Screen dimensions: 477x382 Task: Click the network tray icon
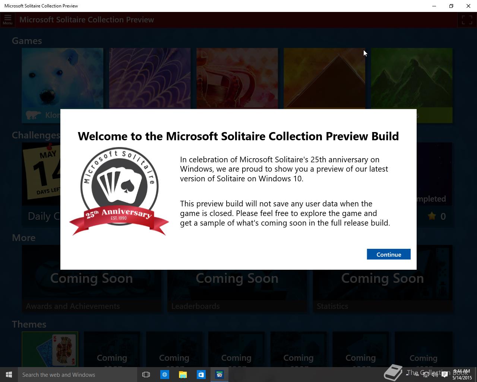click(x=426, y=375)
